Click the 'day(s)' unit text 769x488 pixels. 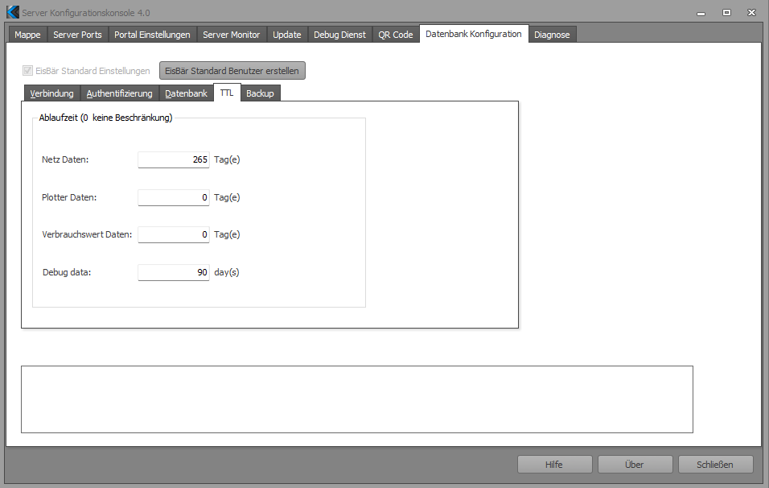coord(227,272)
